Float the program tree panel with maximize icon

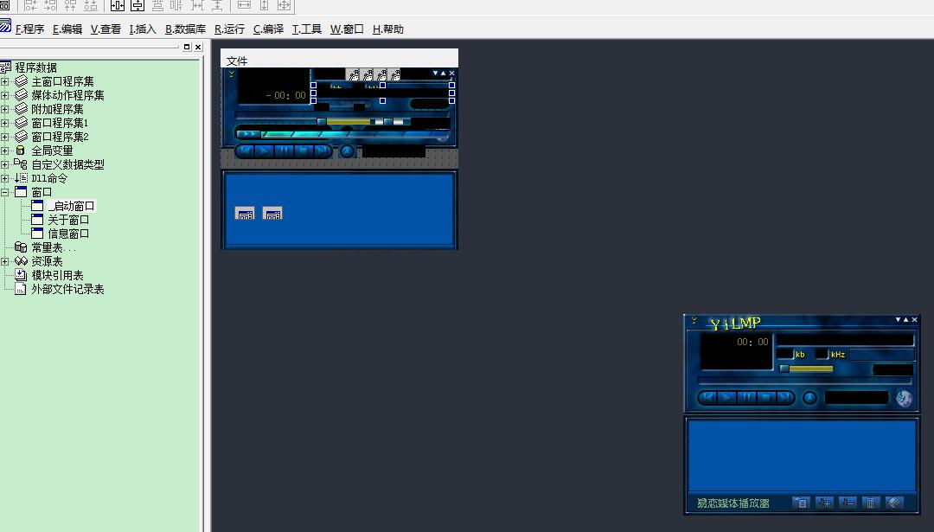coord(187,47)
